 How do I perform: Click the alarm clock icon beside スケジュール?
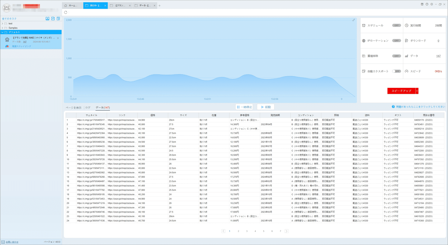(364, 25)
